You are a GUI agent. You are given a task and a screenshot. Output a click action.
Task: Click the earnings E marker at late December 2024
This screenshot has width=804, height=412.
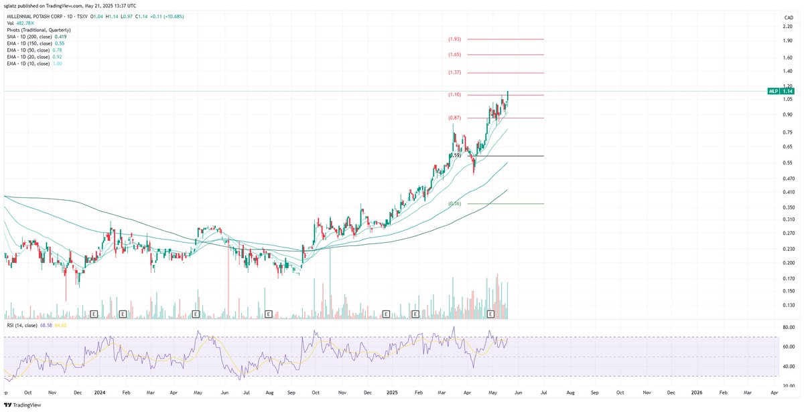(x=386, y=313)
